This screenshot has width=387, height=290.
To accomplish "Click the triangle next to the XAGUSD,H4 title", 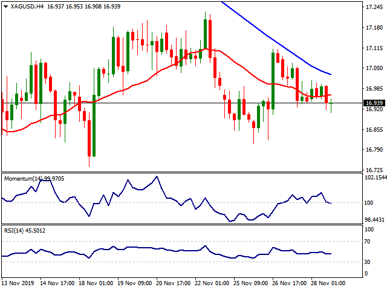I will [5, 7].
